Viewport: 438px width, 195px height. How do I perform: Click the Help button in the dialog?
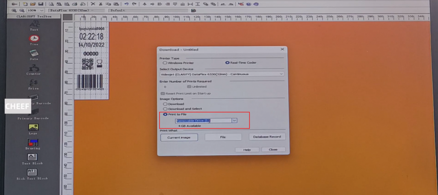click(247, 150)
